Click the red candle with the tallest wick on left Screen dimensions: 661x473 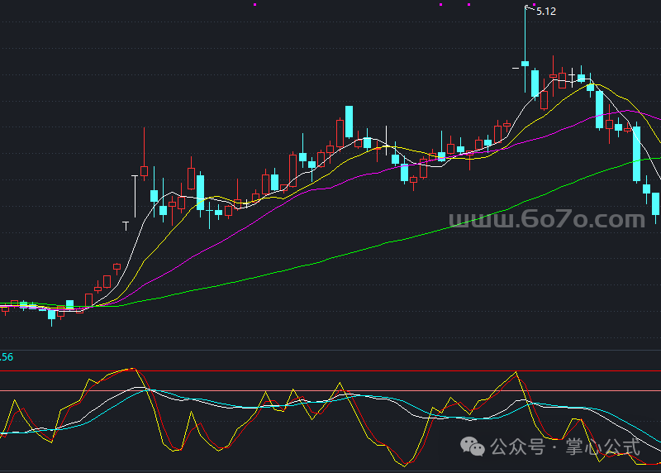click(x=144, y=171)
